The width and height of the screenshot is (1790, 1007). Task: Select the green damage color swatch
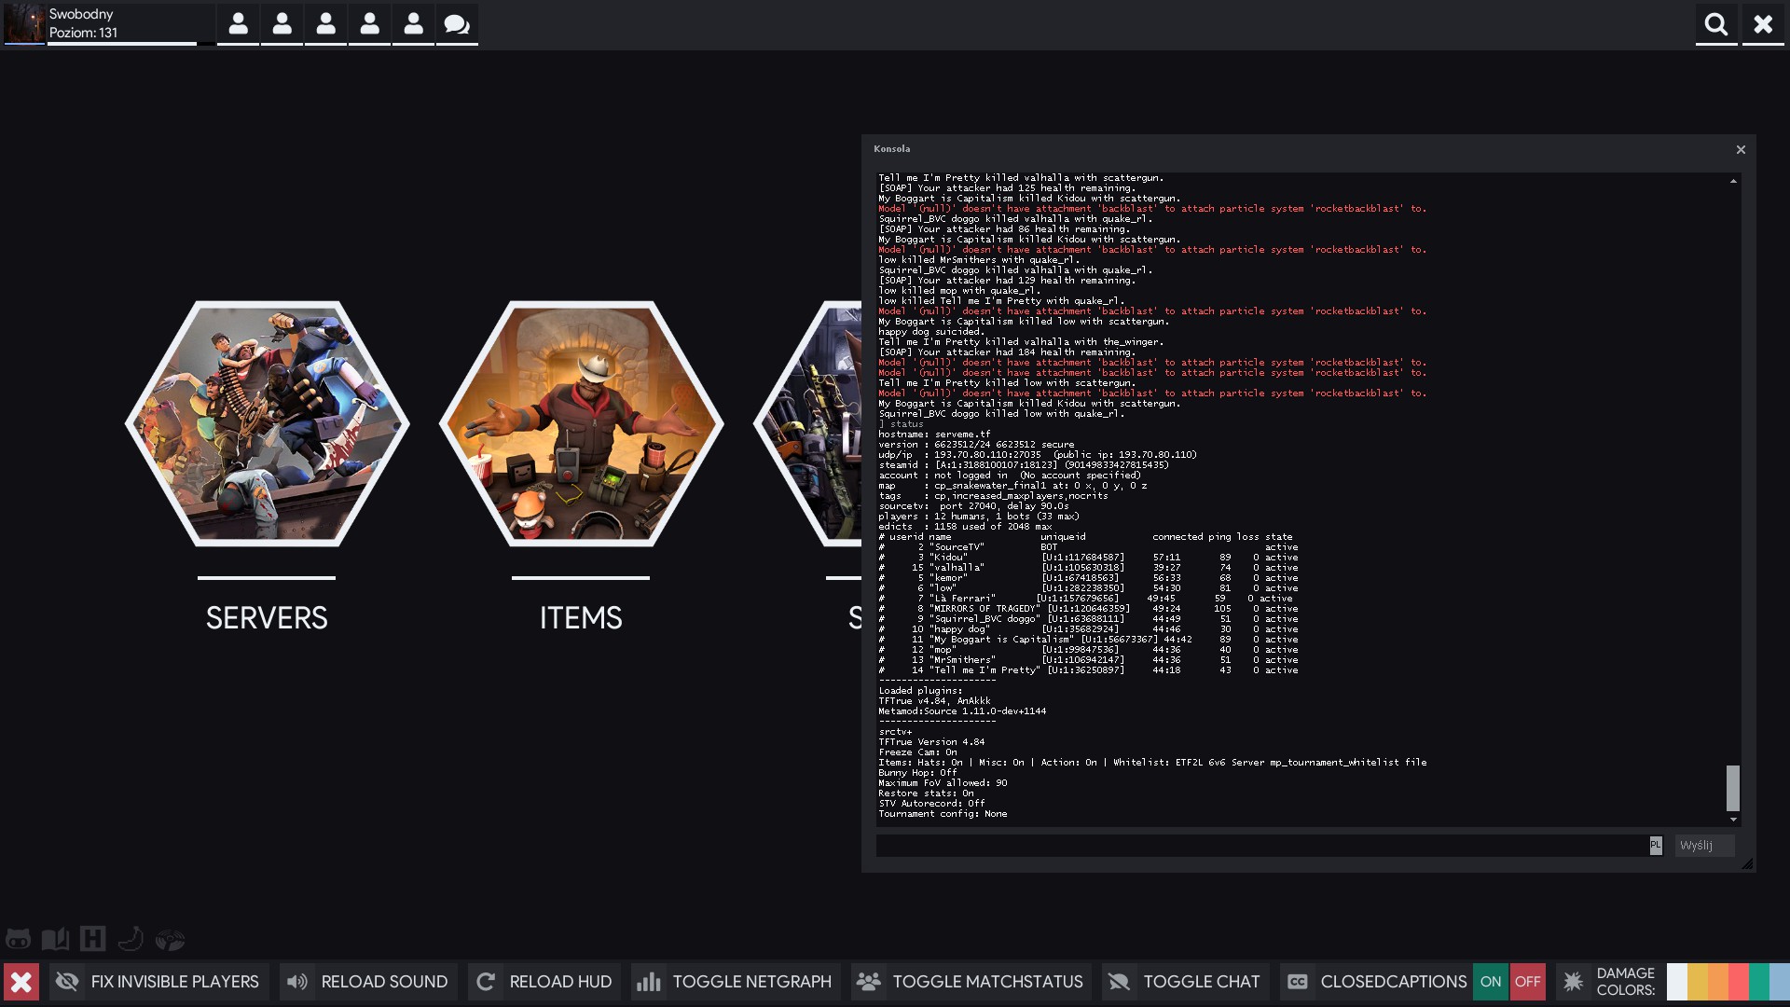pyautogui.click(x=1758, y=982)
